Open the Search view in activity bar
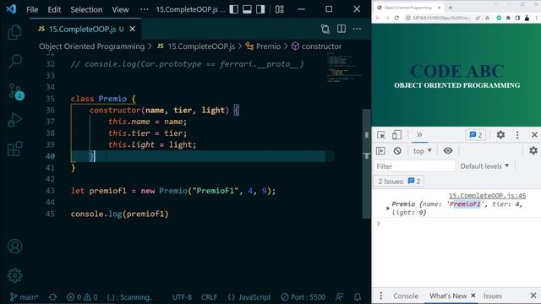Image resolution: width=541 pixels, height=304 pixels. pyautogui.click(x=14, y=62)
